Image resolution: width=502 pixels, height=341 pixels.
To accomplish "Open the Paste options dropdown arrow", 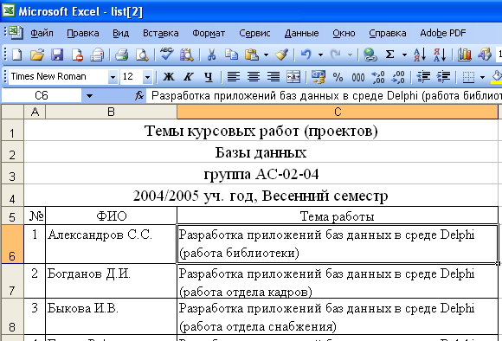I will pos(266,55).
